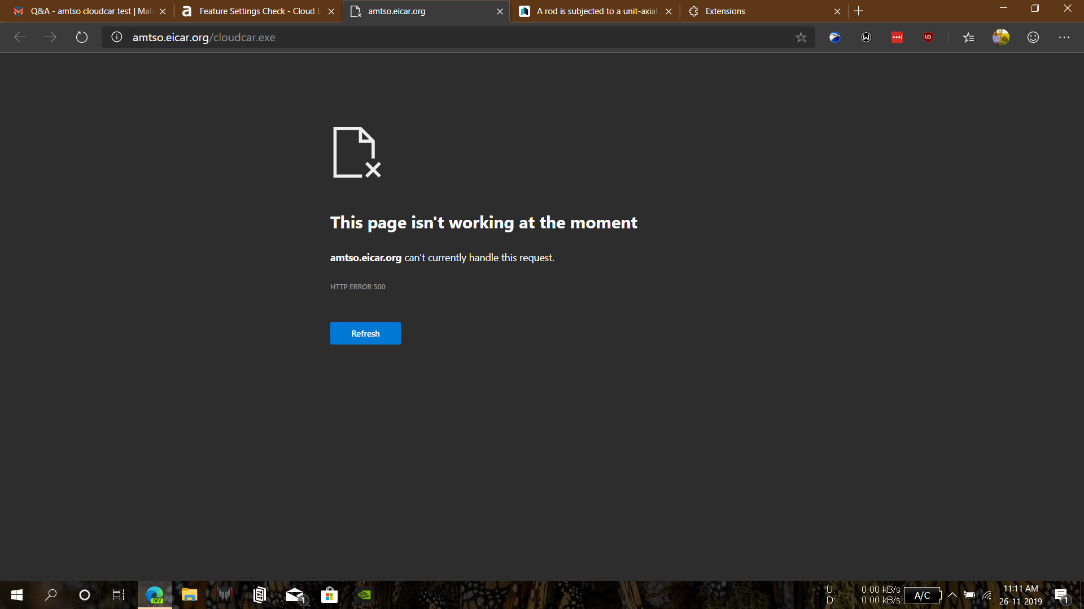Close the amtso.eicar.org tab

point(500,11)
